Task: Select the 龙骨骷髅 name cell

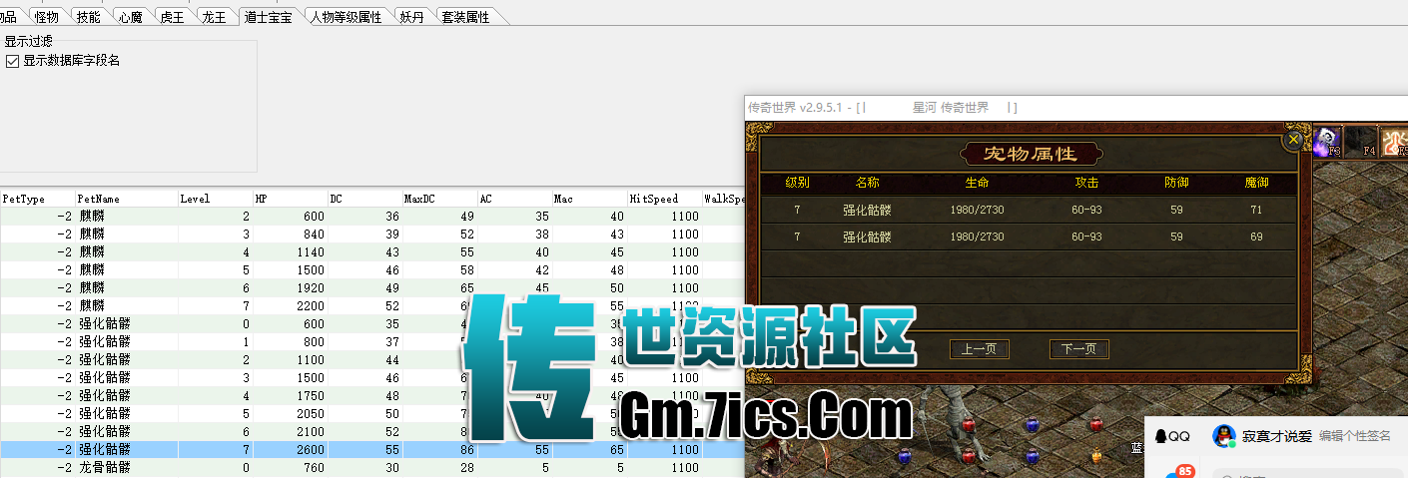Action: (127, 468)
